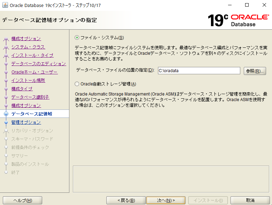Click the 参照(R)... browse button

click(255, 71)
